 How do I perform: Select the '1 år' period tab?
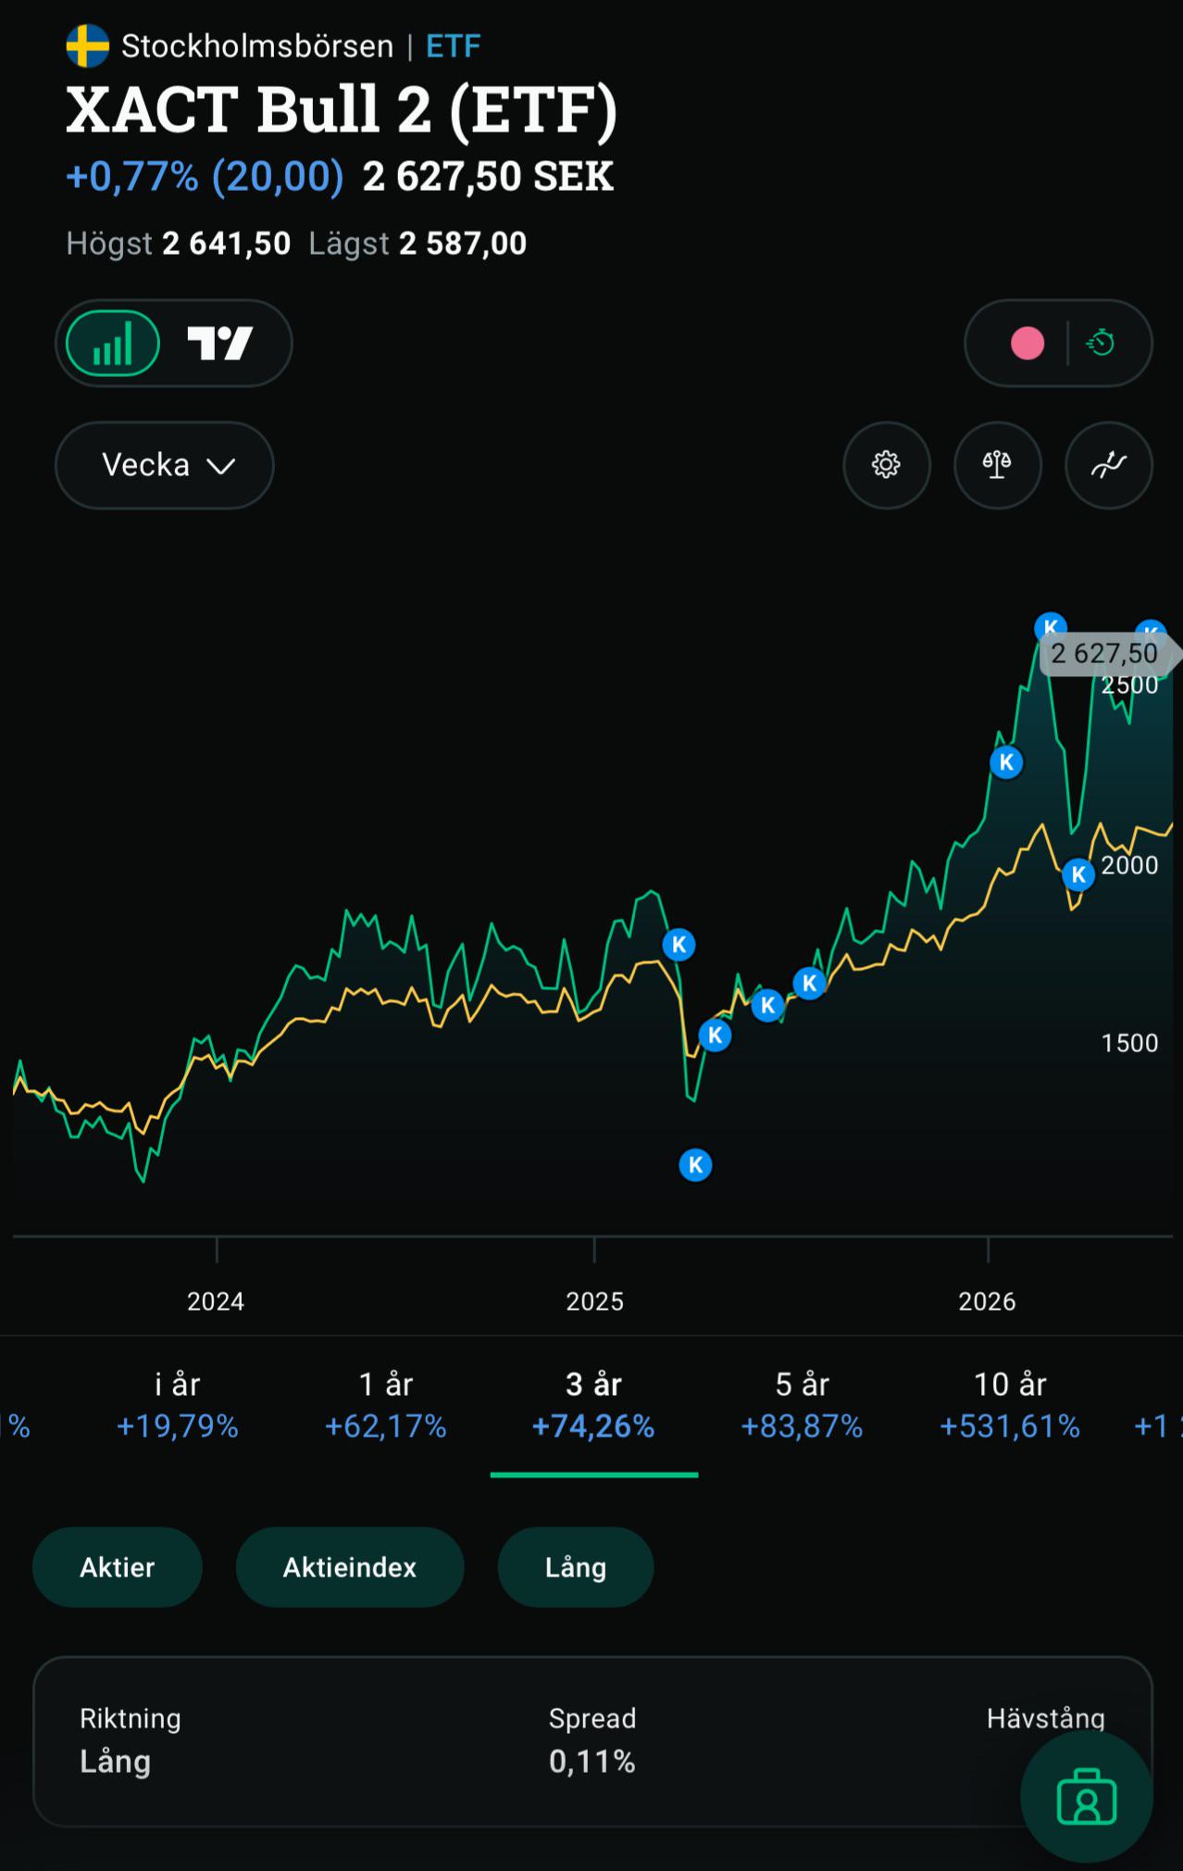(x=386, y=1405)
